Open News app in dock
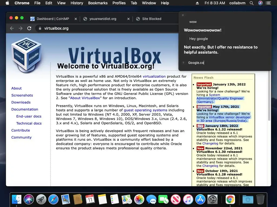277x207 pixels. pos(176,199)
